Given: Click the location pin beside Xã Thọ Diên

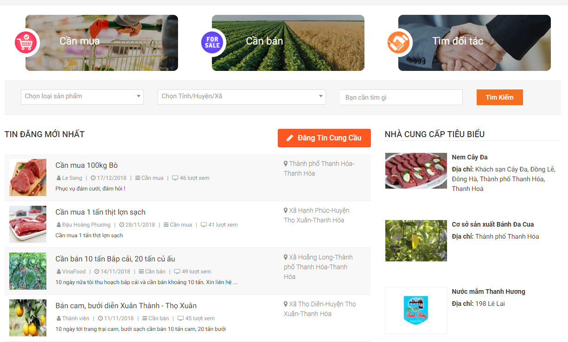Looking at the screenshot, I should [286, 304].
